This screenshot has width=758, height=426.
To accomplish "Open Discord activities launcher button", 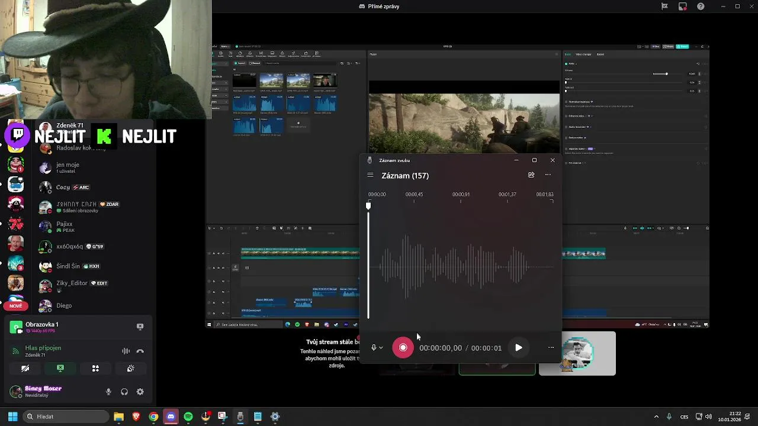I will tap(95, 368).
